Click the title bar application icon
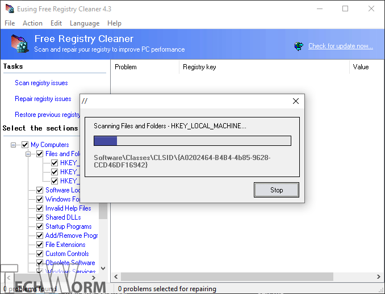 (x=10, y=9)
